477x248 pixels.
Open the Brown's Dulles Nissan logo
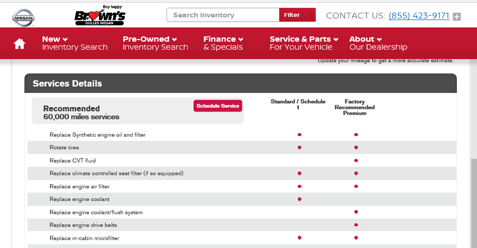pyautogui.click(x=100, y=15)
